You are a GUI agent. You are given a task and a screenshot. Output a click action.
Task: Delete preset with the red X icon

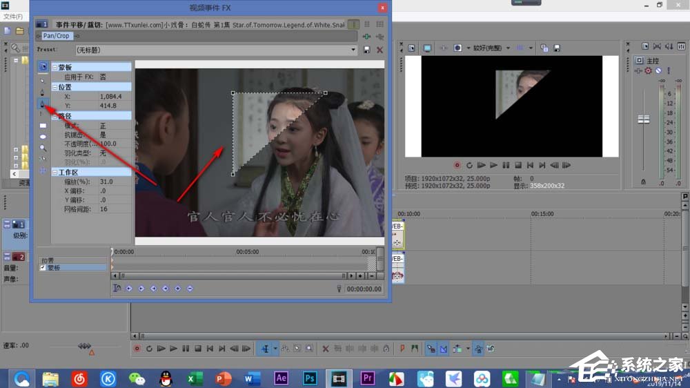tap(379, 50)
